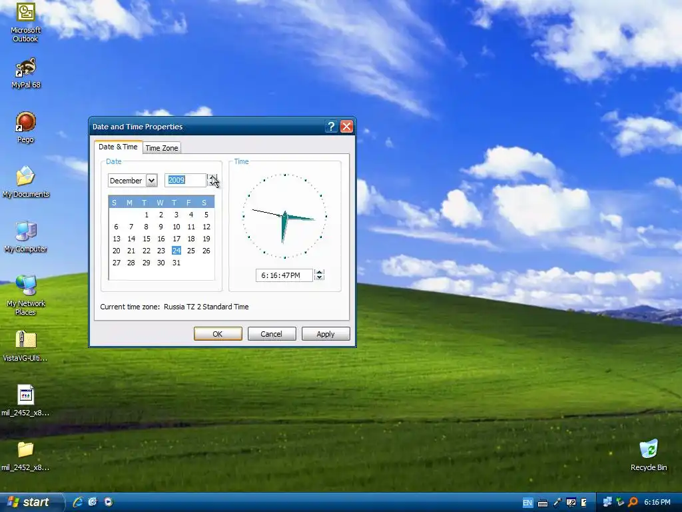Screen dimensions: 682x512
Task: Open the Start menu
Action: (x=31, y=502)
